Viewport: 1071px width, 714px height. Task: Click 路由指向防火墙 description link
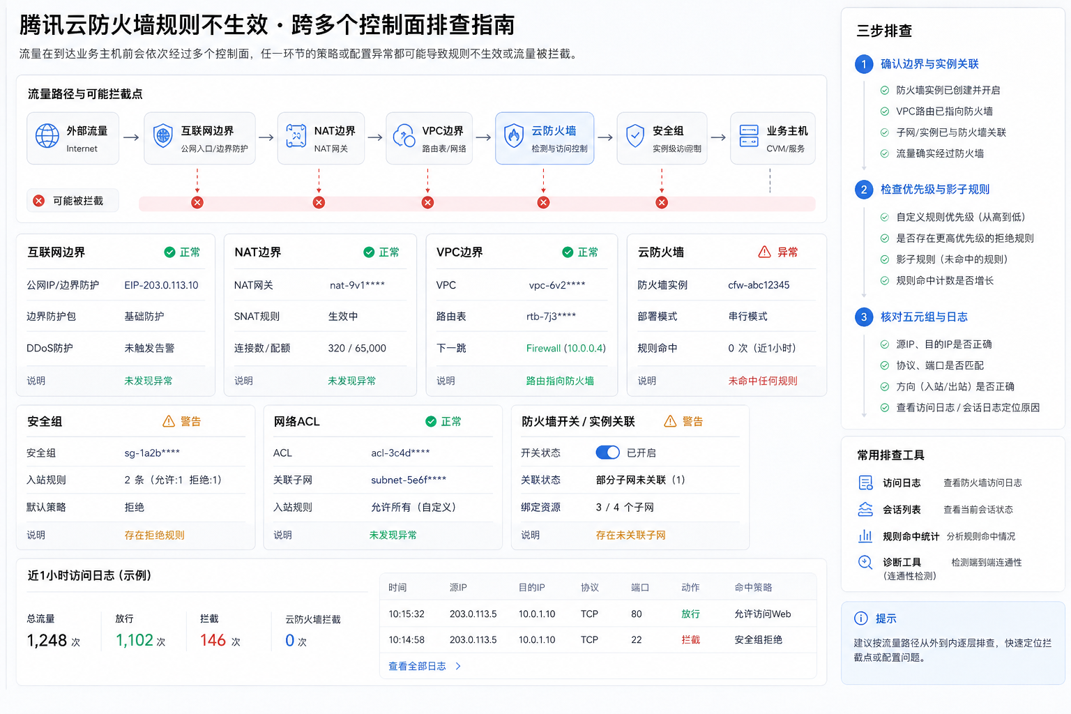560,381
